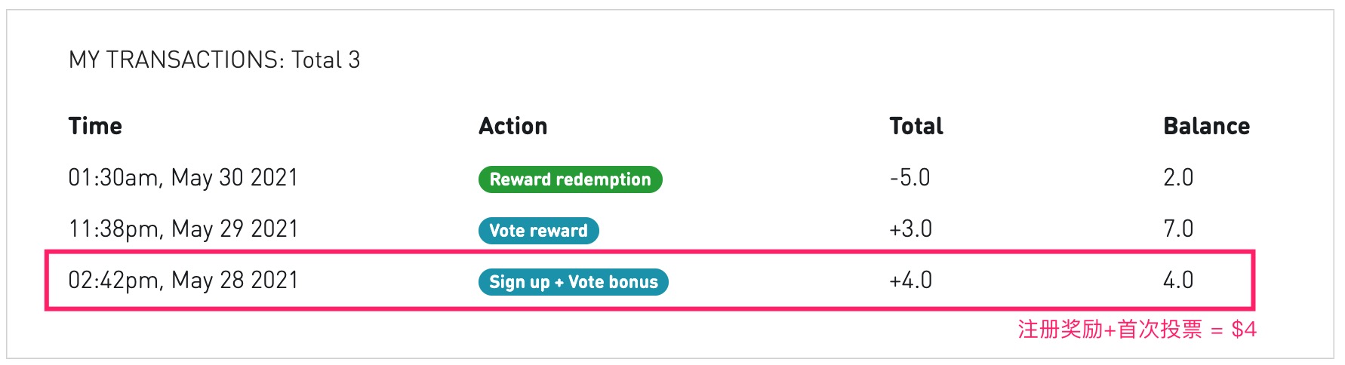The image size is (1345, 365).
Task: Click the +3.0 total amount
Action: point(910,229)
